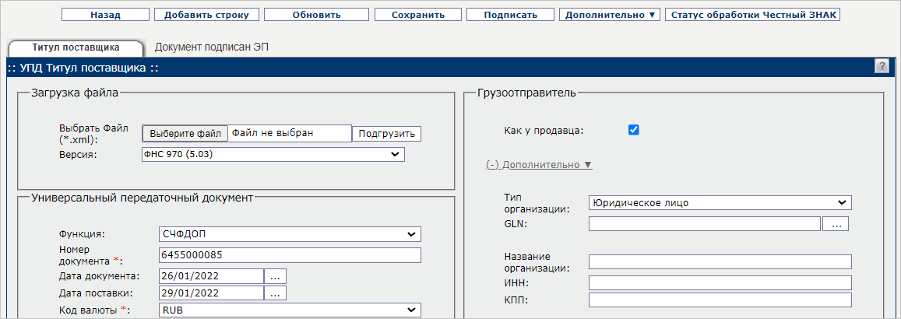The image size is (901, 319).
Task: Open the Версия dropdown list
Action: (x=273, y=155)
